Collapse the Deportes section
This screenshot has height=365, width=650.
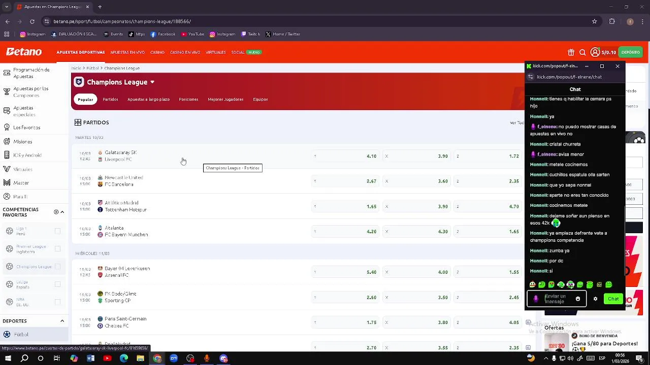point(62,321)
